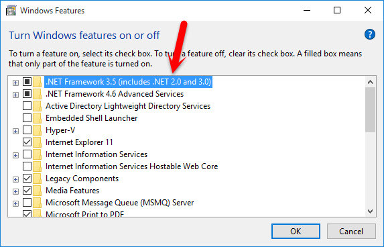The height and width of the screenshot is (247, 384).
Task: Click the scrollbar down arrow in features list
Action: 370,211
